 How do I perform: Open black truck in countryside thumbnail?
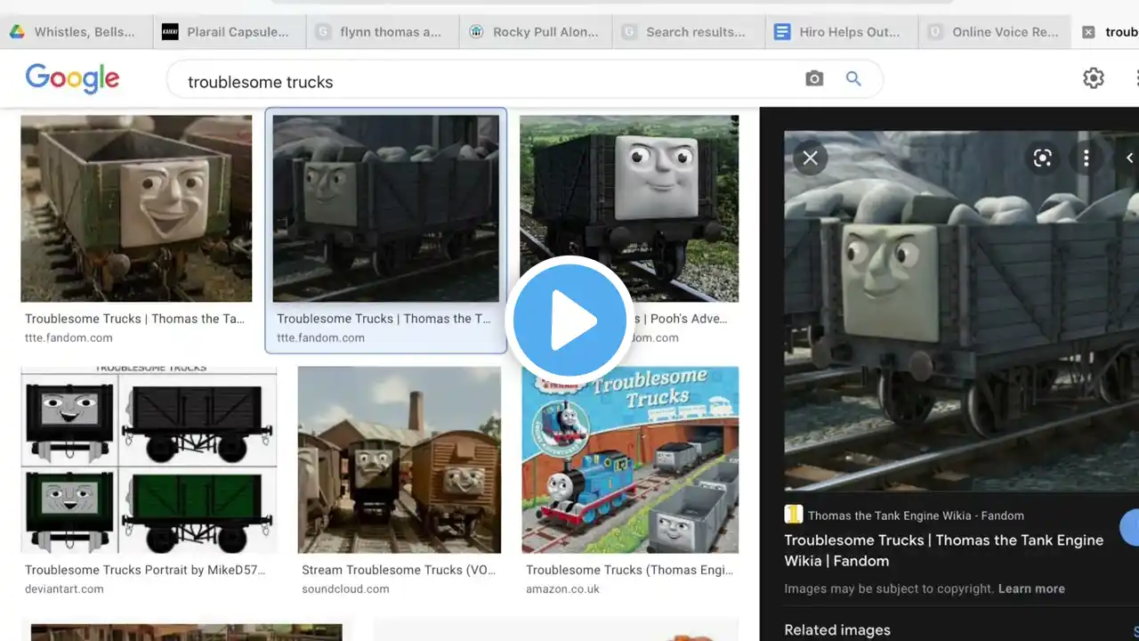[x=629, y=208]
